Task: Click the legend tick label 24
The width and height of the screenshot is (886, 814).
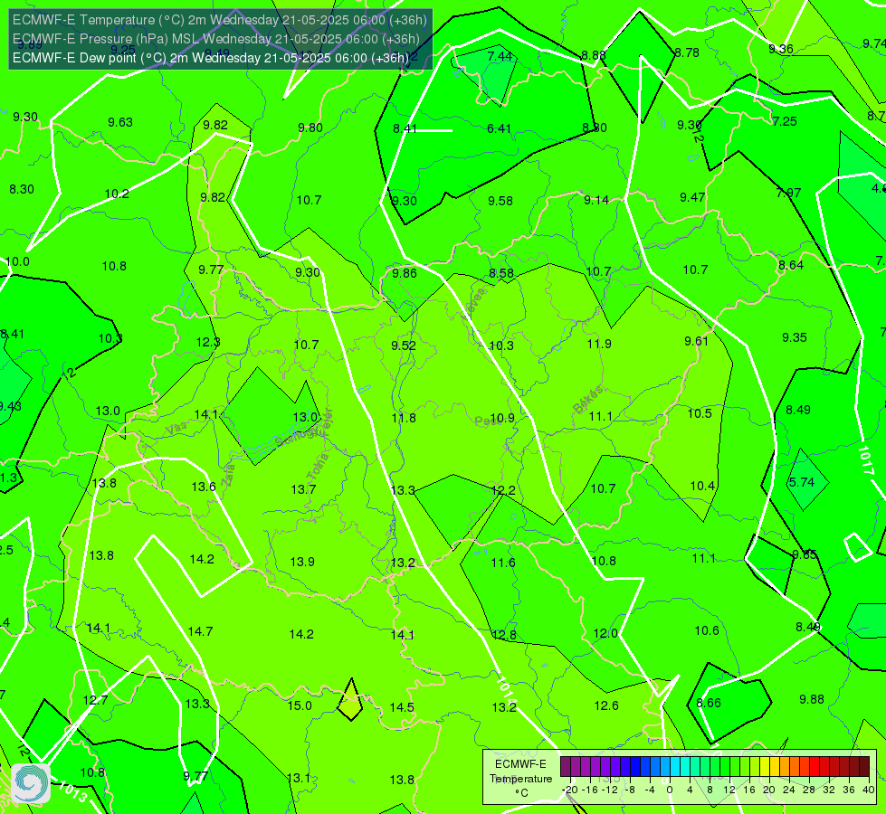Action: [789, 790]
